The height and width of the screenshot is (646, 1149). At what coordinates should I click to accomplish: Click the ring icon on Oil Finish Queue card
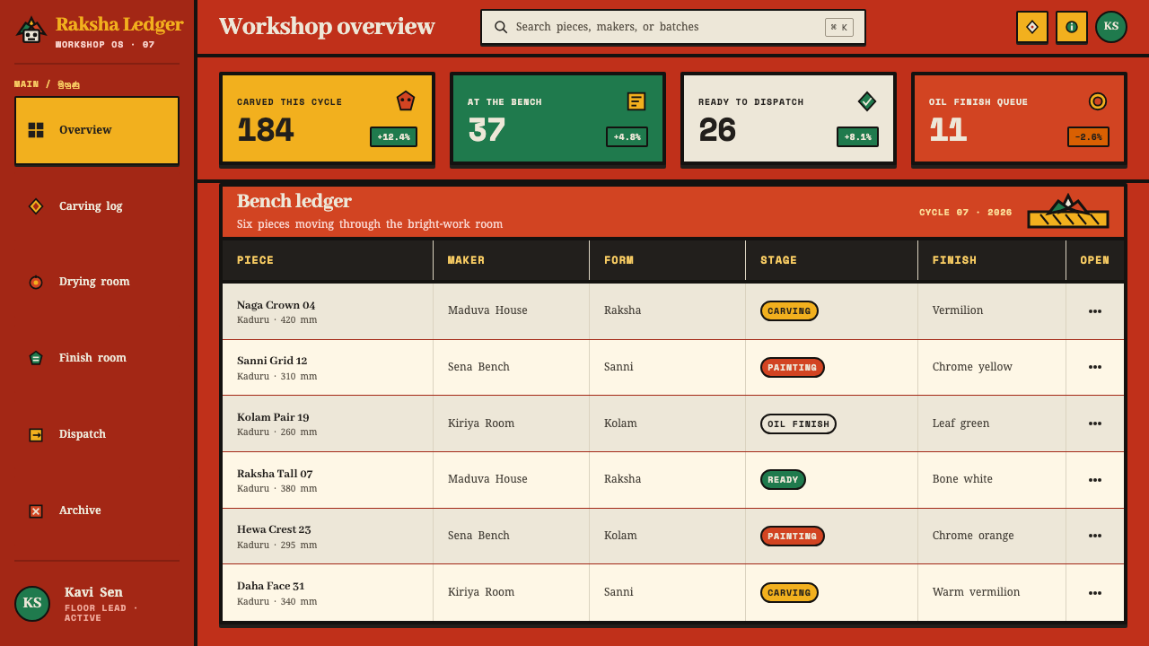(1098, 101)
